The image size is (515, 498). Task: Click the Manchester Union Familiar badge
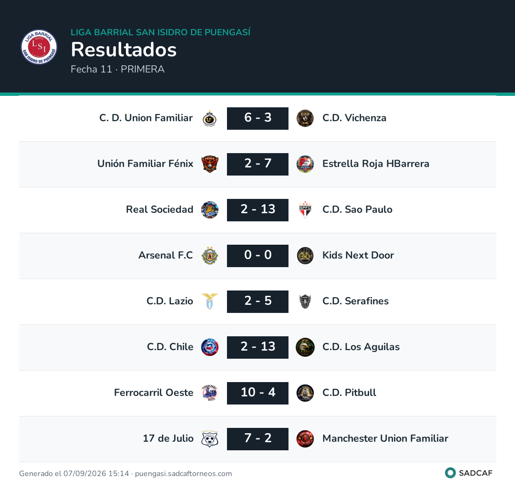[x=305, y=439]
